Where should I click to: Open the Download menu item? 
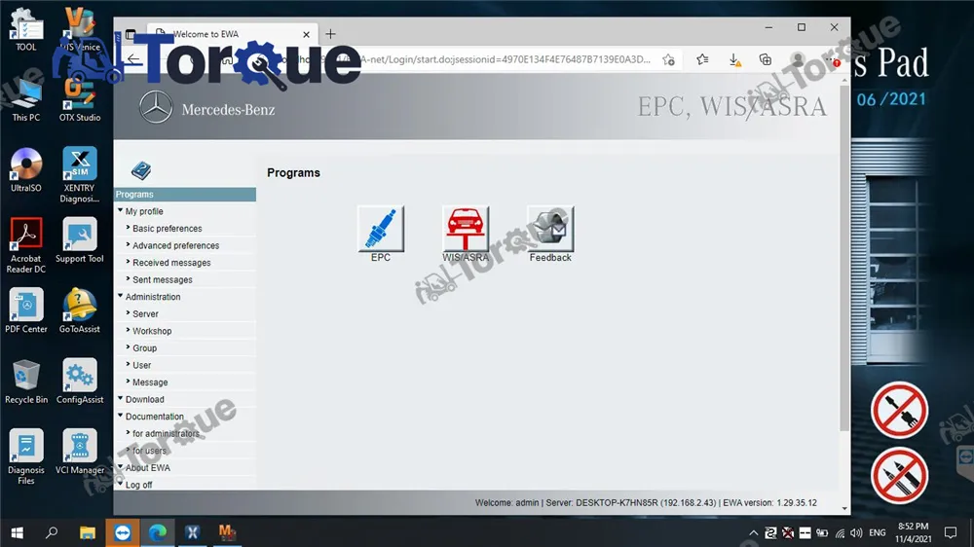145,399
